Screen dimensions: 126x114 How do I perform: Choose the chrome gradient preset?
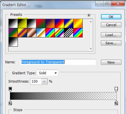41,33
